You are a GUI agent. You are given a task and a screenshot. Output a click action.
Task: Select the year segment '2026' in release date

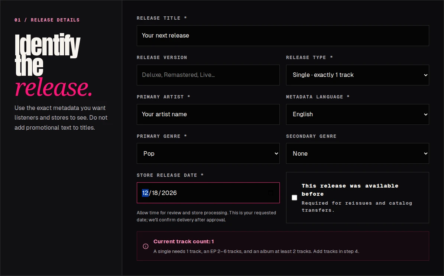click(169, 193)
